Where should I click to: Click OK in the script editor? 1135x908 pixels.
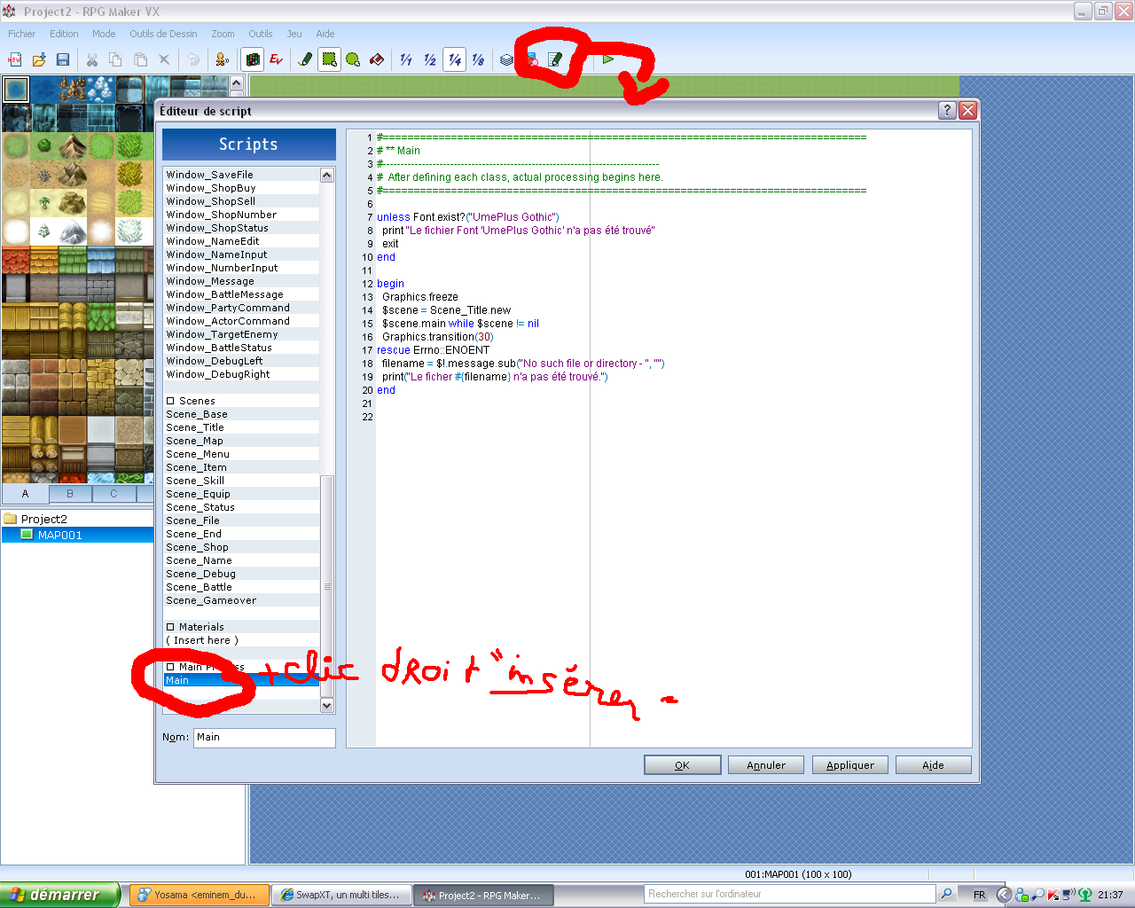pos(682,765)
